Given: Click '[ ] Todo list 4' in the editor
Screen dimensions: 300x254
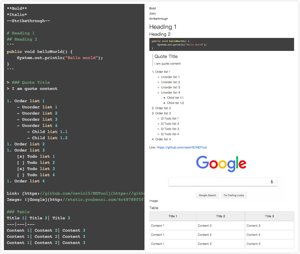Looking at the screenshot, I should tap(36, 175).
